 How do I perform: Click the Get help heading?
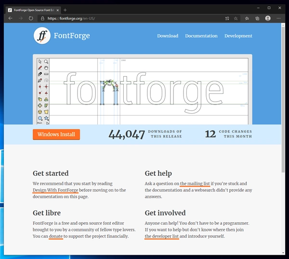pyautogui.click(x=158, y=173)
